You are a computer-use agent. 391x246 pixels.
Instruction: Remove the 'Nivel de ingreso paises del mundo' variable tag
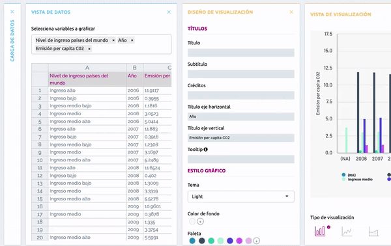tap(113, 40)
